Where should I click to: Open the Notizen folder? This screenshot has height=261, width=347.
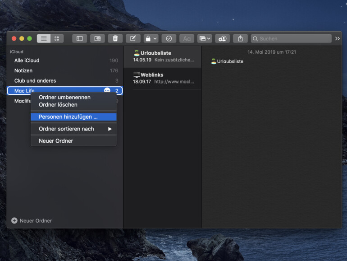point(64,70)
